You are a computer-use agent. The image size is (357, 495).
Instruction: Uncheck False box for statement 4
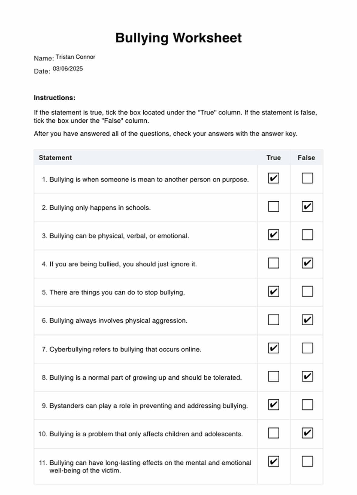[x=307, y=263]
